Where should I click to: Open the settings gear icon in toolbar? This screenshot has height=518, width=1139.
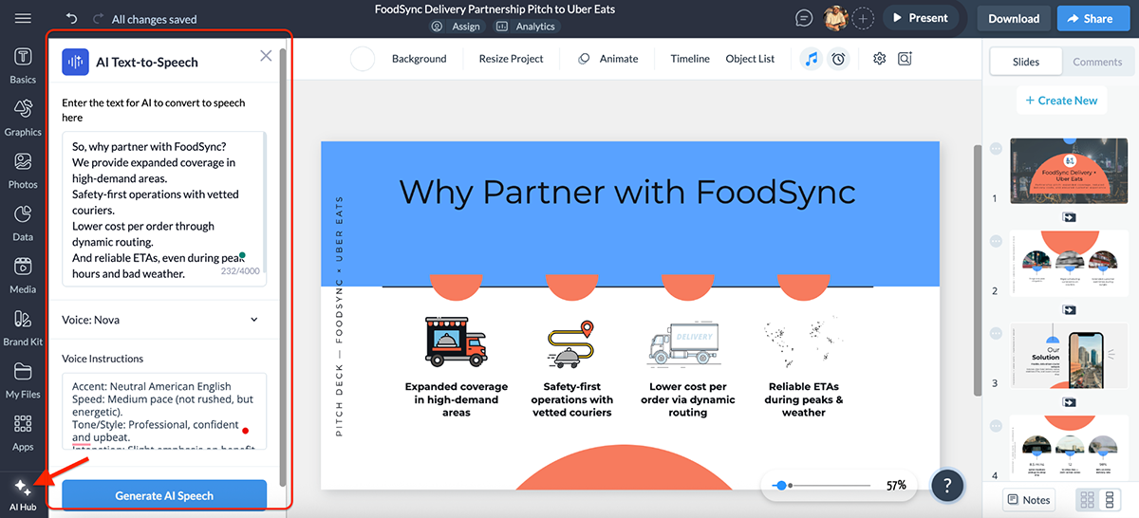coord(879,59)
